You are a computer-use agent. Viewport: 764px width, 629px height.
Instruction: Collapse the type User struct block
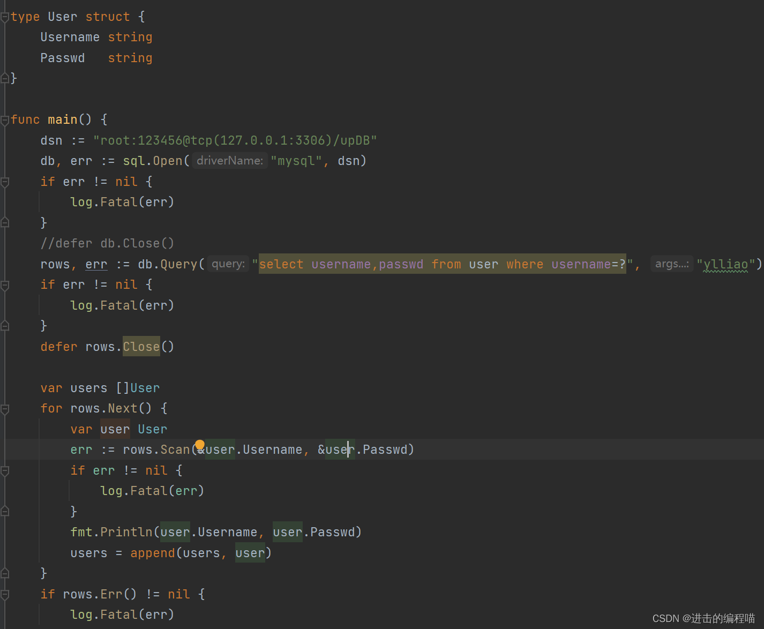[x=5, y=17]
